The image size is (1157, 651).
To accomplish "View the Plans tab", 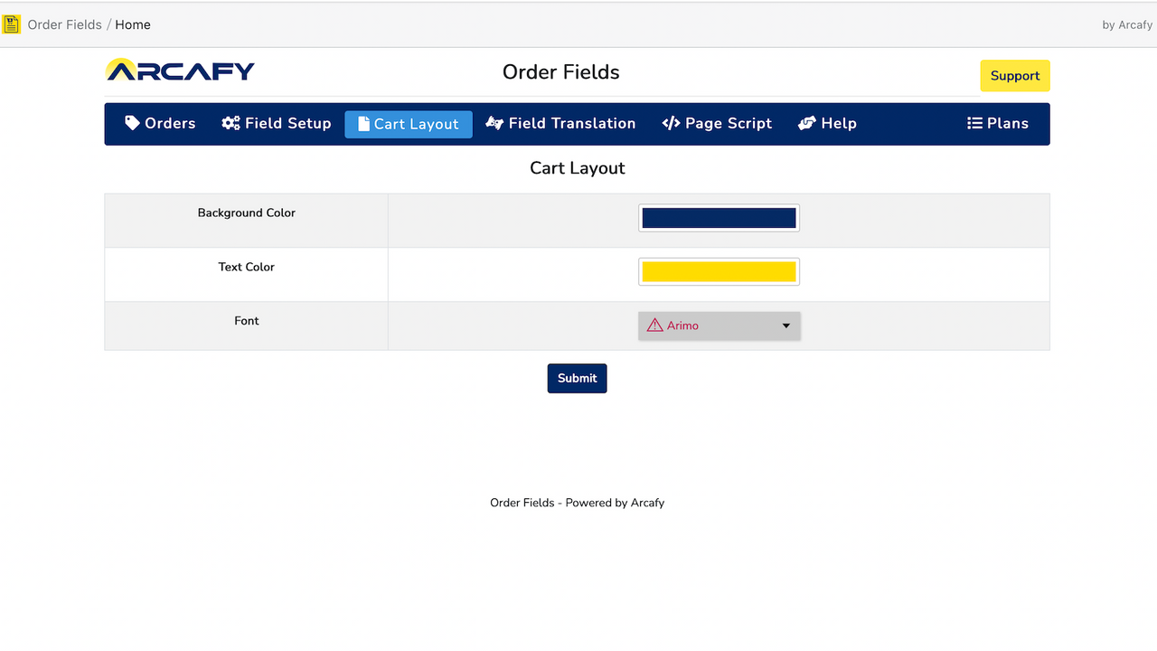I will 998,123.
